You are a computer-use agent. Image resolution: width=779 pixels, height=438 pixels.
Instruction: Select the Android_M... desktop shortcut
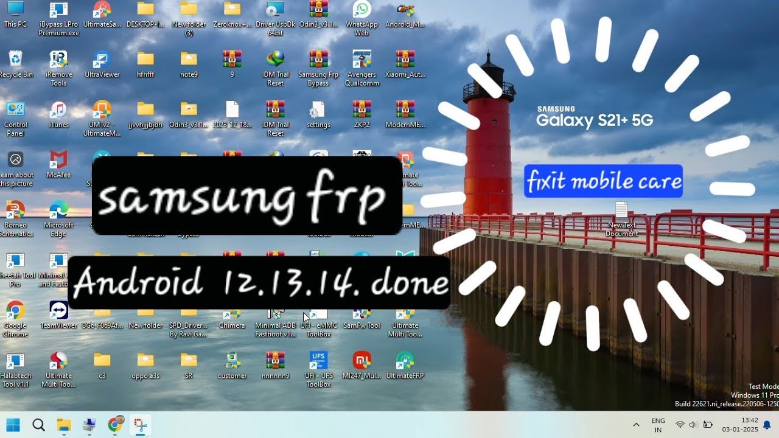coord(405,15)
